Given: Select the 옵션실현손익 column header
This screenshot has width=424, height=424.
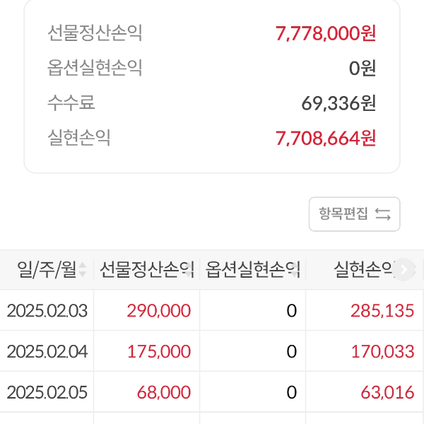Looking at the screenshot, I should 252,269.
